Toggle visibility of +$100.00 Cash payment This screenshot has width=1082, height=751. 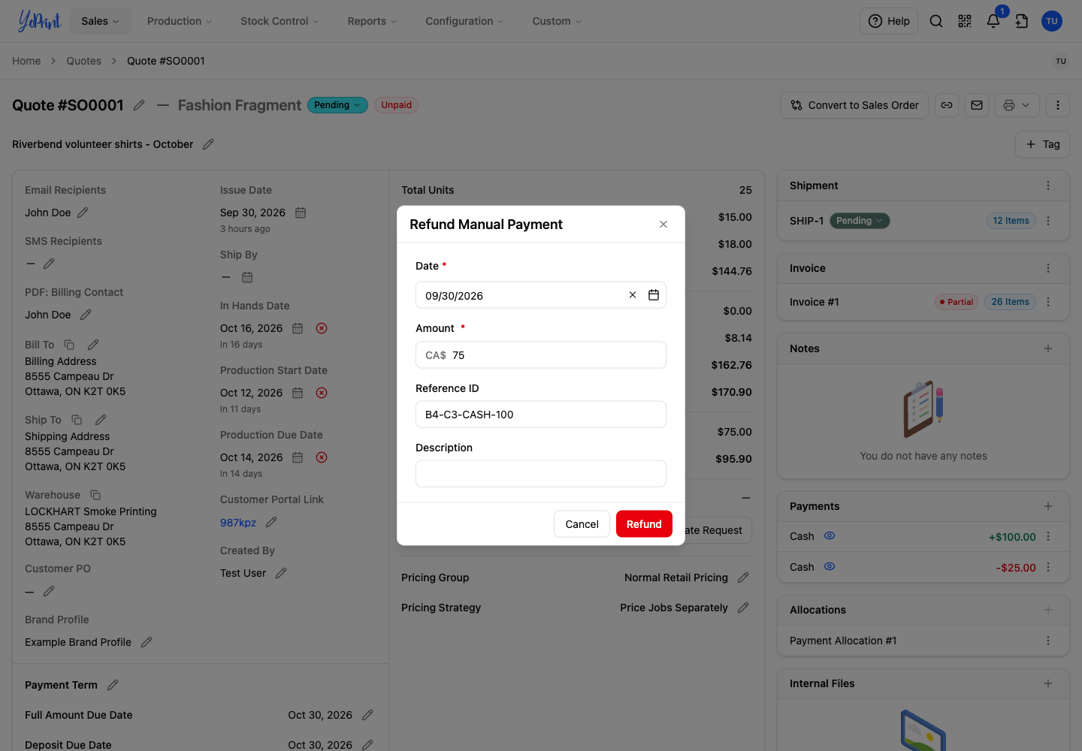(x=830, y=536)
